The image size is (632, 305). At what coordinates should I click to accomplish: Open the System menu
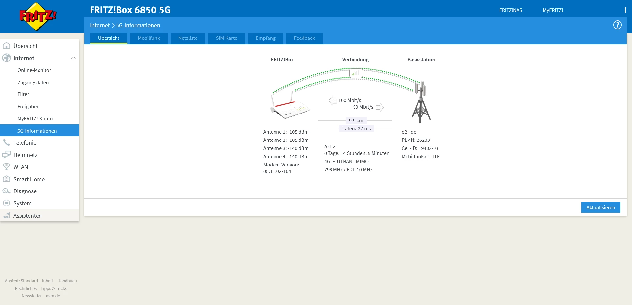pos(39,203)
